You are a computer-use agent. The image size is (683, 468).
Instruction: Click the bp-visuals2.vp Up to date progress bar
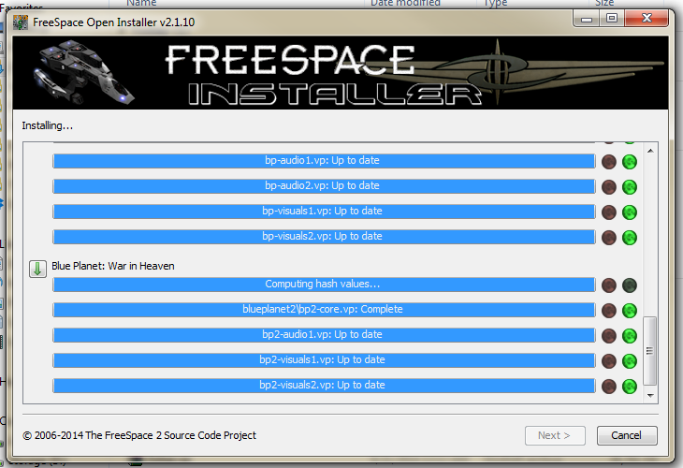(324, 237)
